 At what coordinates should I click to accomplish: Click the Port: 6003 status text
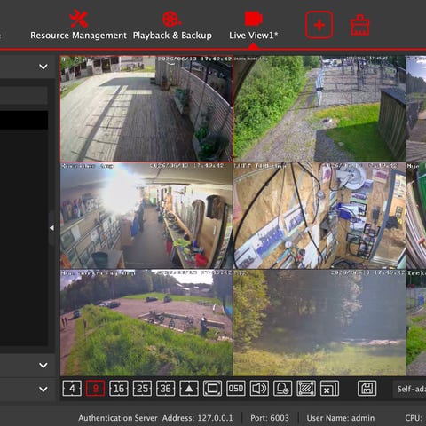click(x=270, y=418)
